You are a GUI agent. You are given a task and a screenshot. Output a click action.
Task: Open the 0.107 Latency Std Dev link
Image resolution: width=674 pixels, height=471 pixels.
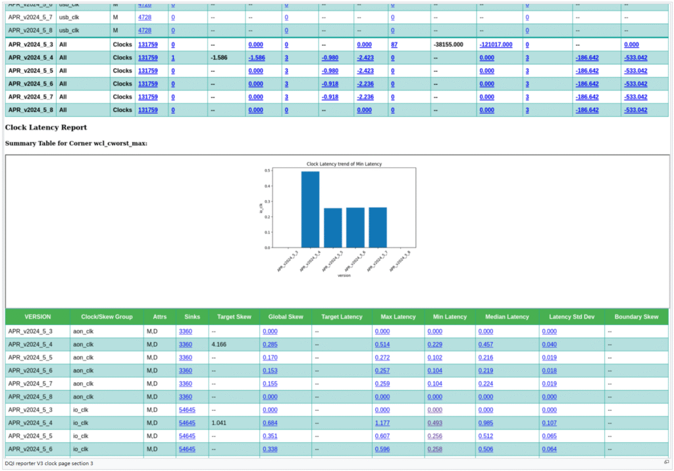557,422
